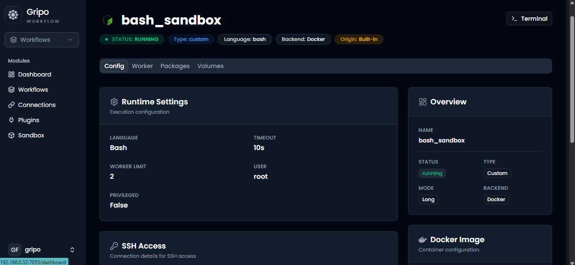Click the Custom type pill in Overview
Viewport: 575px width, 265px height.
(497, 173)
